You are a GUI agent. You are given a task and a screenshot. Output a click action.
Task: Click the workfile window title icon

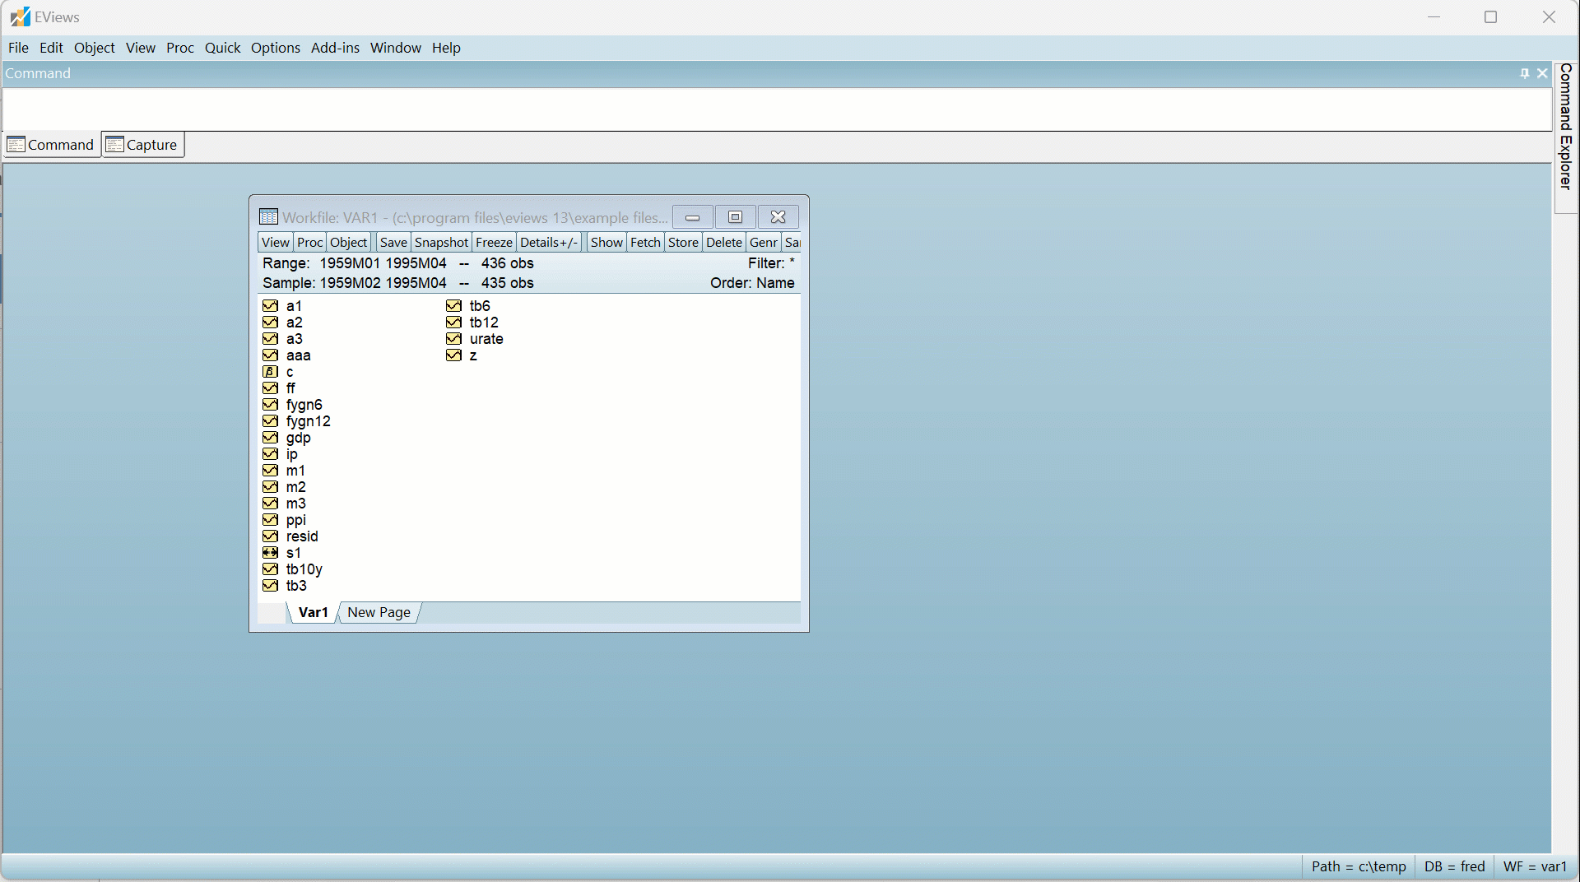268,217
